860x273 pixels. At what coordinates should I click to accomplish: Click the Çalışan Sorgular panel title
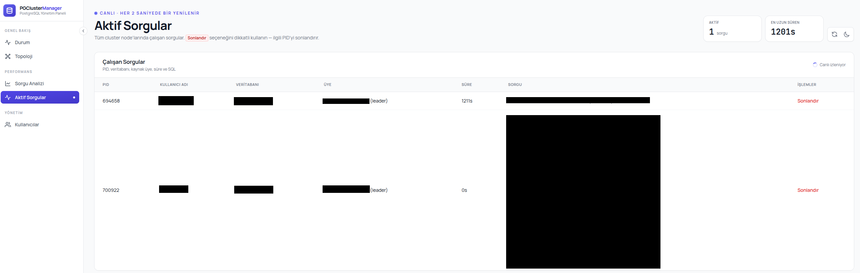tap(124, 62)
